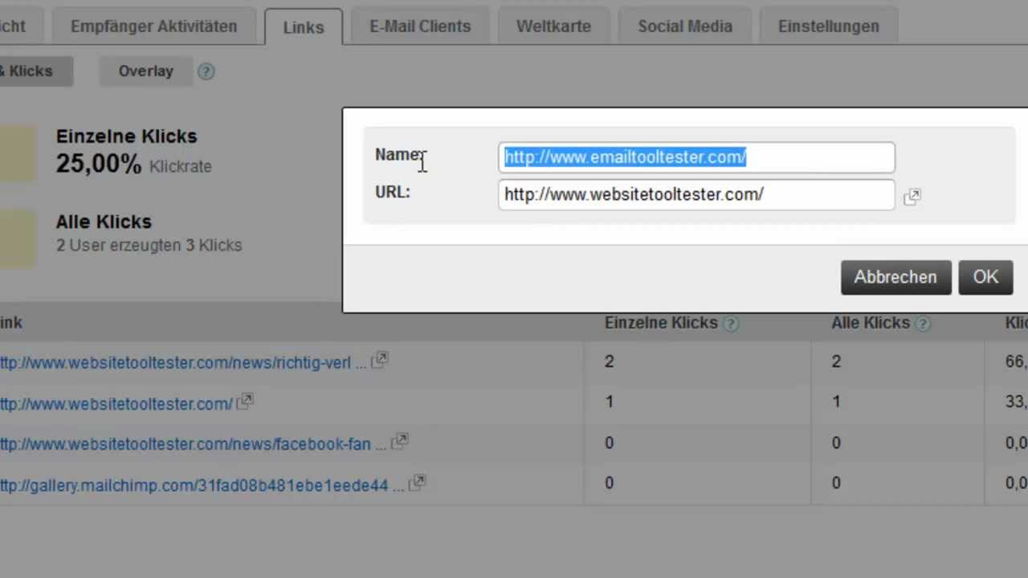The width and height of the screenshot is (1028, 578).
Task: Click Einzelne Klicks value 2 in richtig-verl row
Action: click(609, 362)
